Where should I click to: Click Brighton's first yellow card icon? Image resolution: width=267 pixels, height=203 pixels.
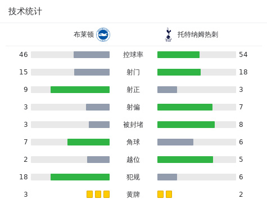point(89,194)
